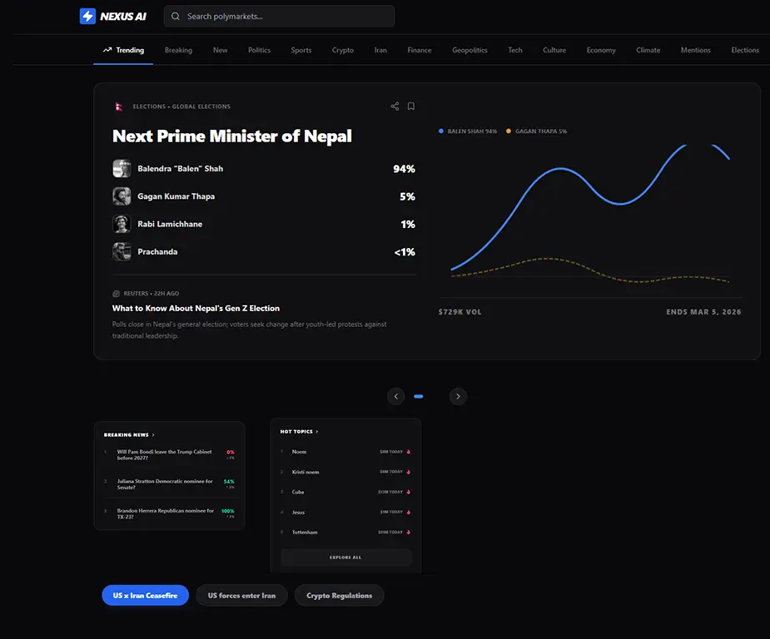The width and height of the screenshot is (770, 639).
Task: Select the Culture tab
Action: click(554, 50)
